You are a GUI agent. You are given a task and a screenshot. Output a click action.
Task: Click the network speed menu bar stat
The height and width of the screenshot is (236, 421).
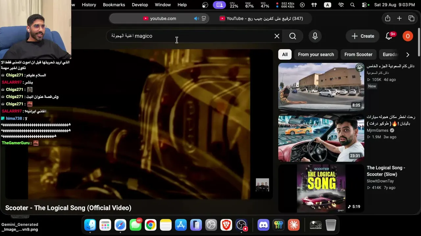(285, 5)
